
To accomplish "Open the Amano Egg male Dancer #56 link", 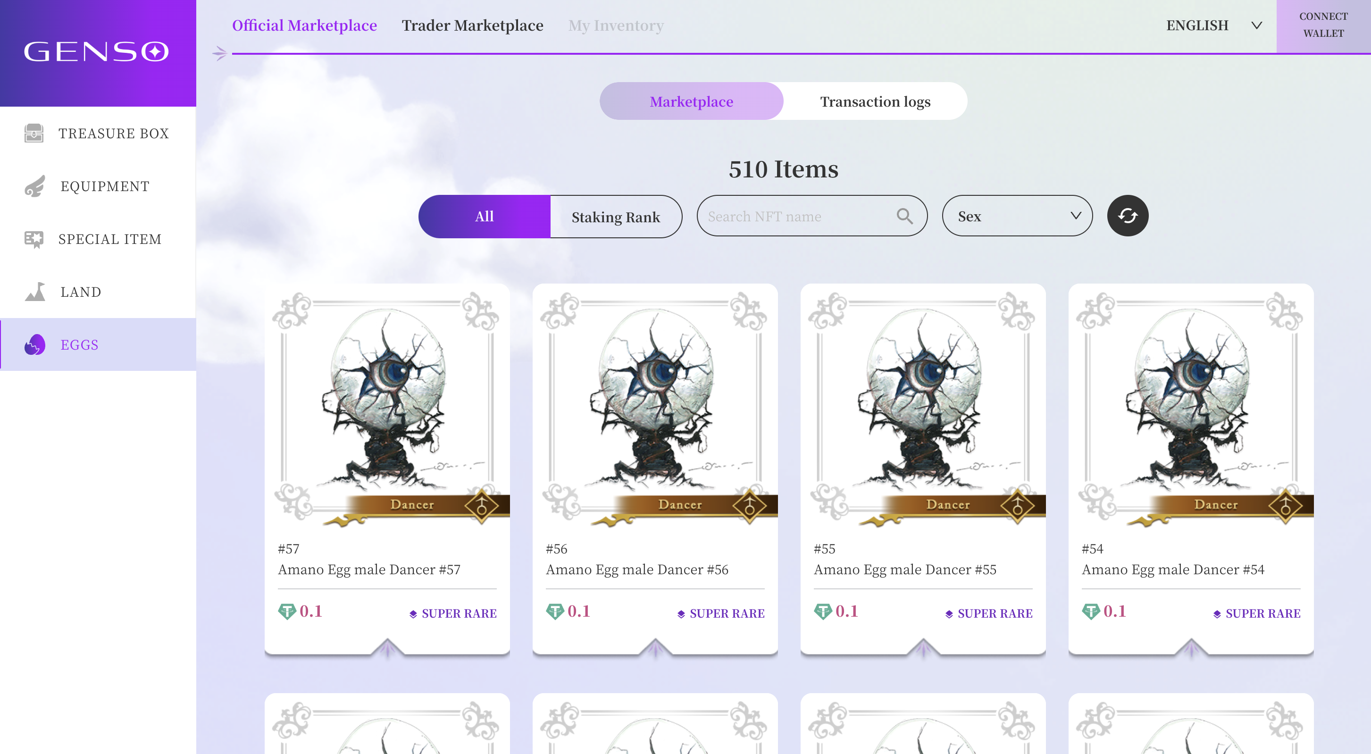I will 636,570.
